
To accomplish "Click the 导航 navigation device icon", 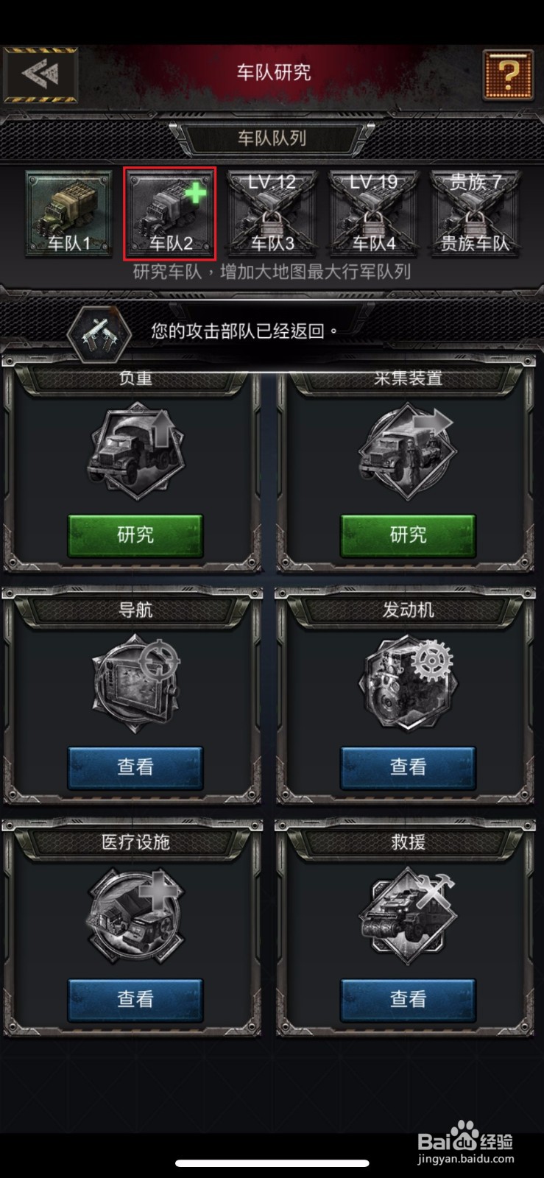I will tap(135, 684).
